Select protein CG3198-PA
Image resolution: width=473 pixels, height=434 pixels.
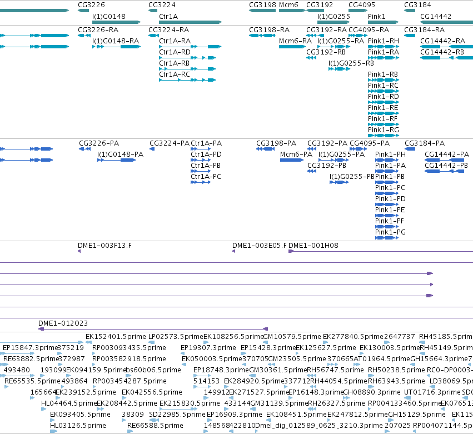click(x=276, y=143)
